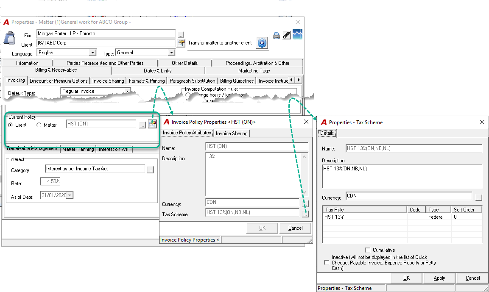The height and width of the screenshot is (292, 489).
Task: Click the description box scrollbar in the policy dialog
Action: [304, 174]
